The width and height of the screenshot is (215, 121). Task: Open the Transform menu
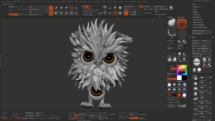tap(132, 1)
